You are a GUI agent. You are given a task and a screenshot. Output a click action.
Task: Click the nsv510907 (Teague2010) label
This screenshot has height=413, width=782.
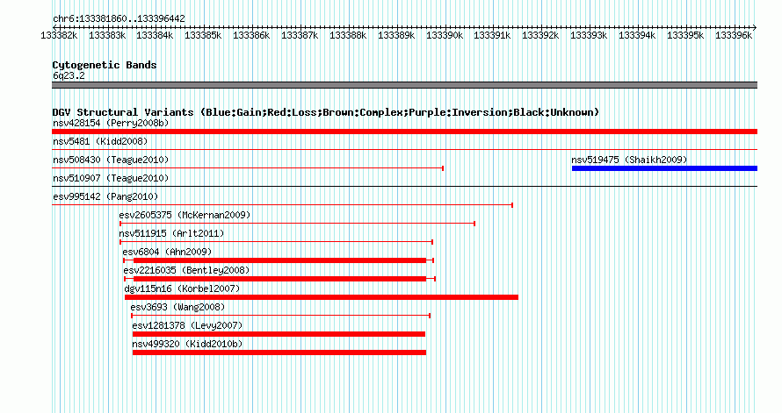tap(111, 178)
